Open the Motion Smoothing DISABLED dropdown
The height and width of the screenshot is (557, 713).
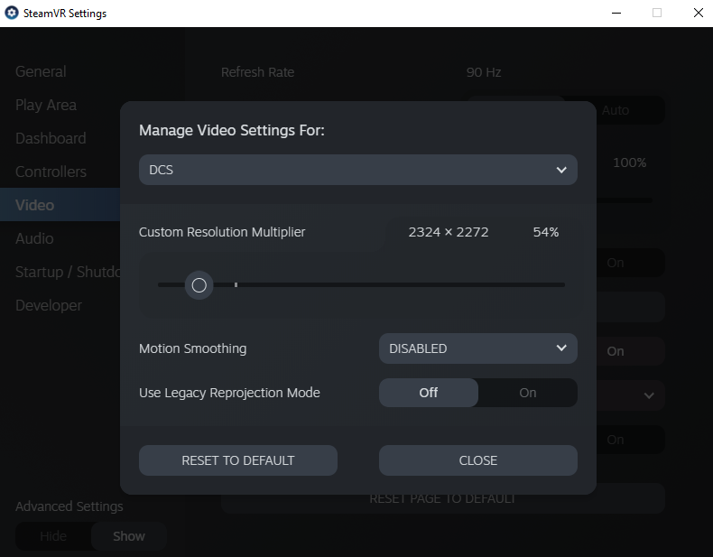(478, 348)
